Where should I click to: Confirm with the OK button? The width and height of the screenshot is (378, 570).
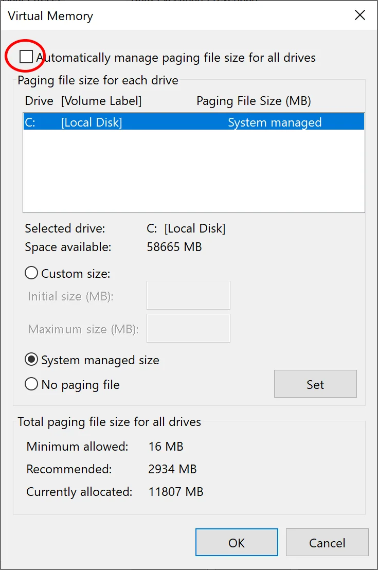pos(237,542)
